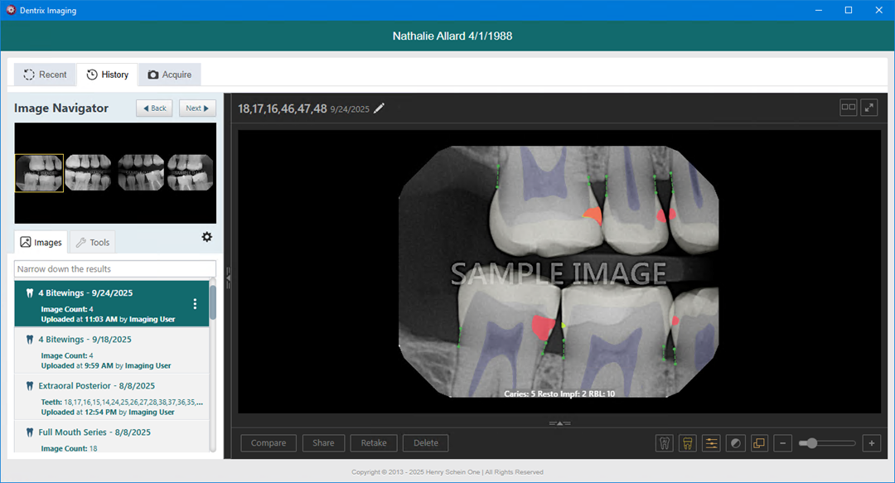Edit image title using the pencil icon

click(x=380, y=109)
